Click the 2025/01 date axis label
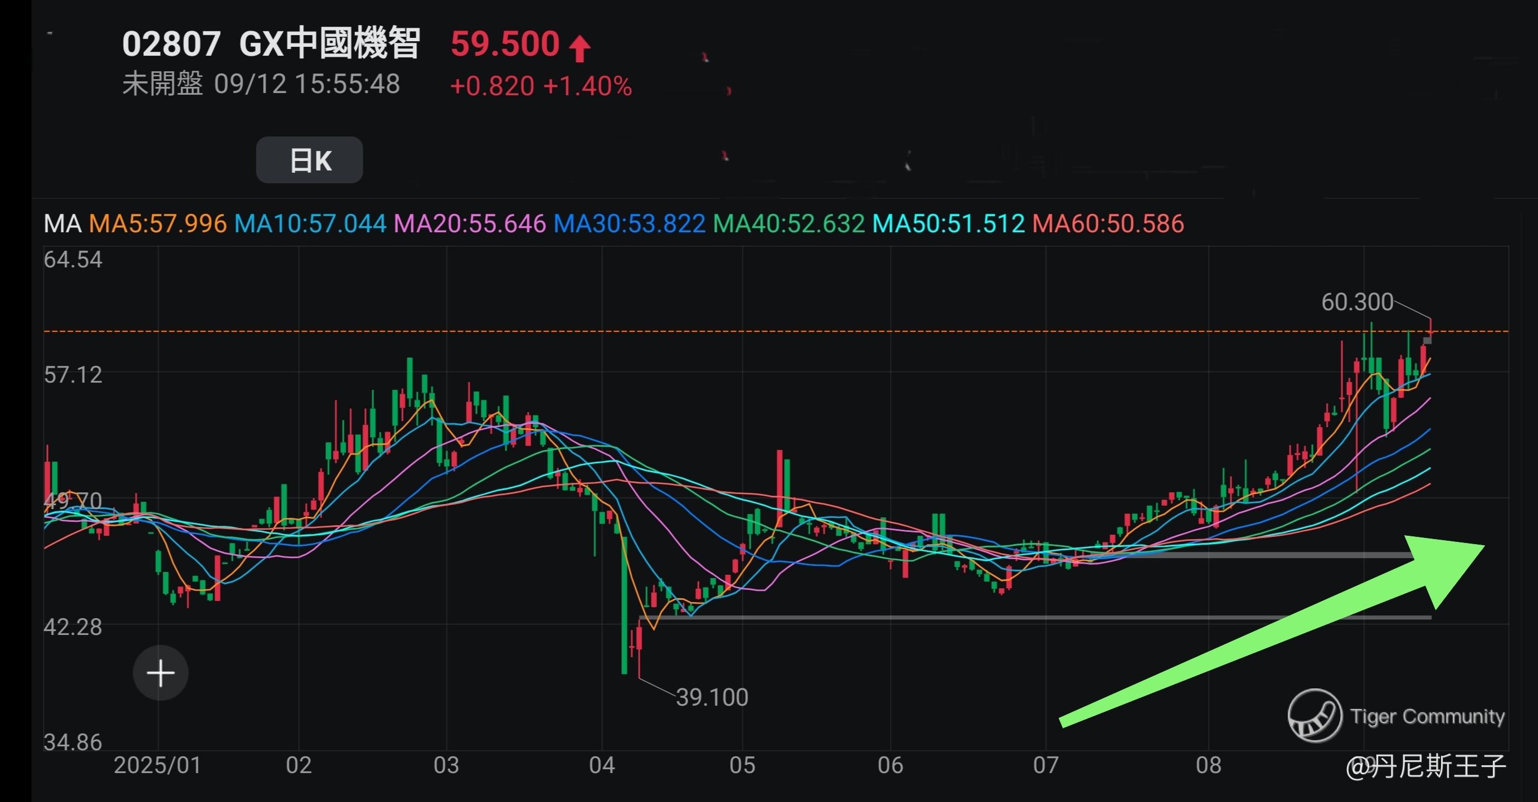The image size is (1538, 802). [x=158, y=765]
